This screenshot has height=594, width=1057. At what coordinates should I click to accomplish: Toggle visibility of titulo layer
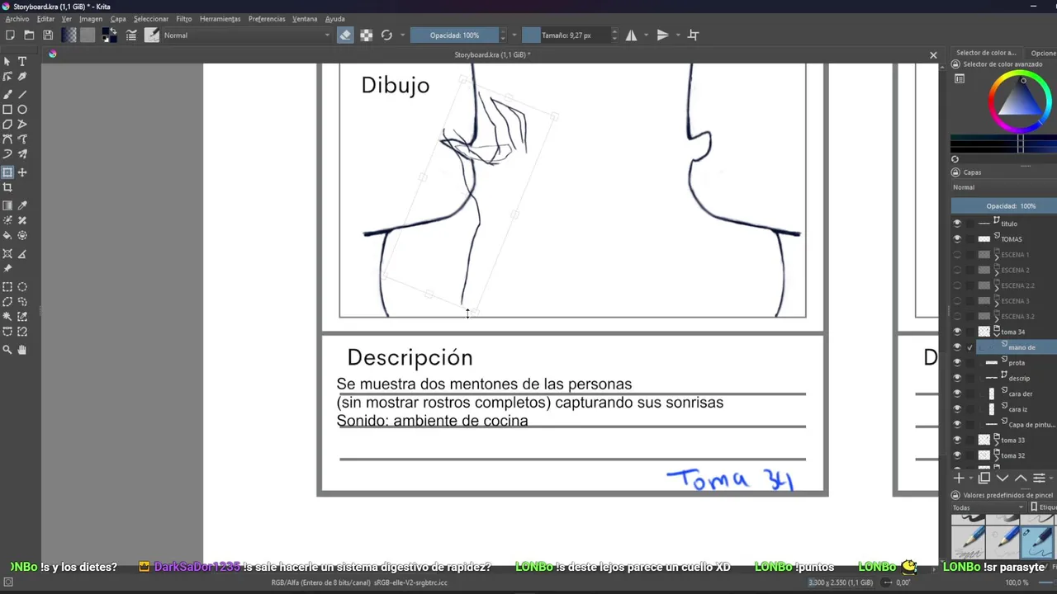[957, 224]
